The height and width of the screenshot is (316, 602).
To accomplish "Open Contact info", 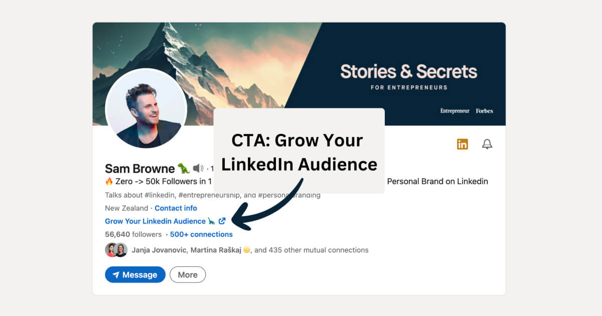I will [176, 208].
